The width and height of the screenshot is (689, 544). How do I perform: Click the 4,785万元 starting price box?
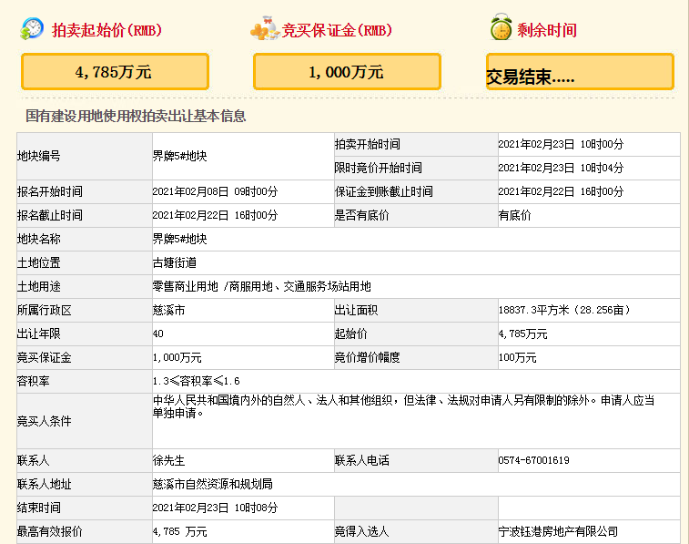(x=115, y=72)
